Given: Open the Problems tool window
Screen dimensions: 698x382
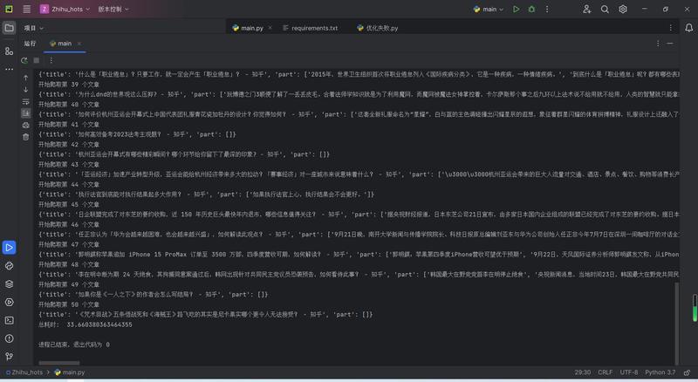Looking at the screenshot, I should tap(9, 338).
